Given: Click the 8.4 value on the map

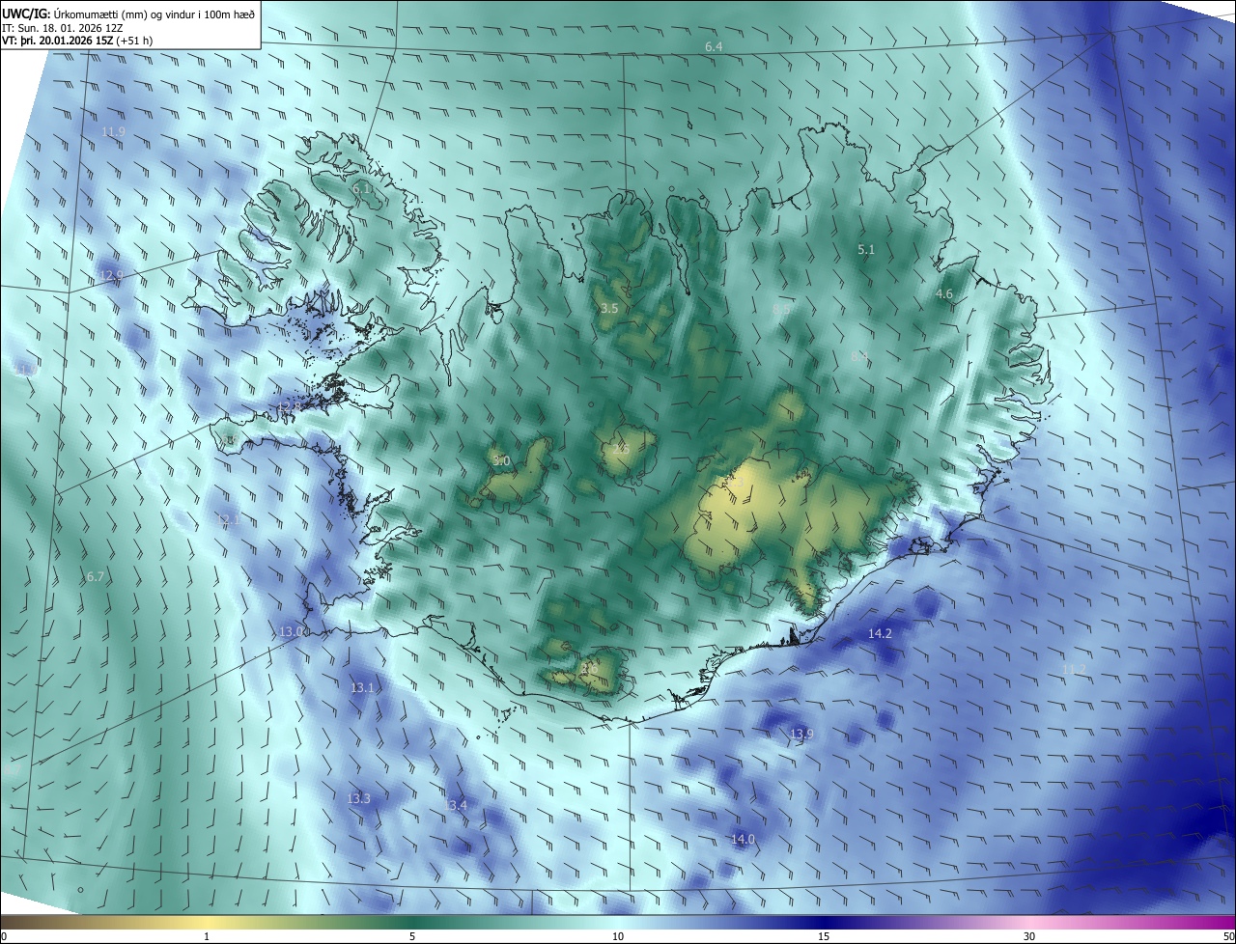Looking at the screenshot, I should (x=858, y=357).
